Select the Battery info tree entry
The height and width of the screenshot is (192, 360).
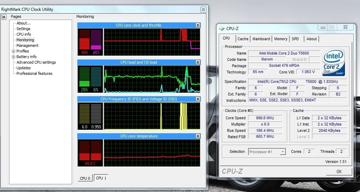(26, 57)
